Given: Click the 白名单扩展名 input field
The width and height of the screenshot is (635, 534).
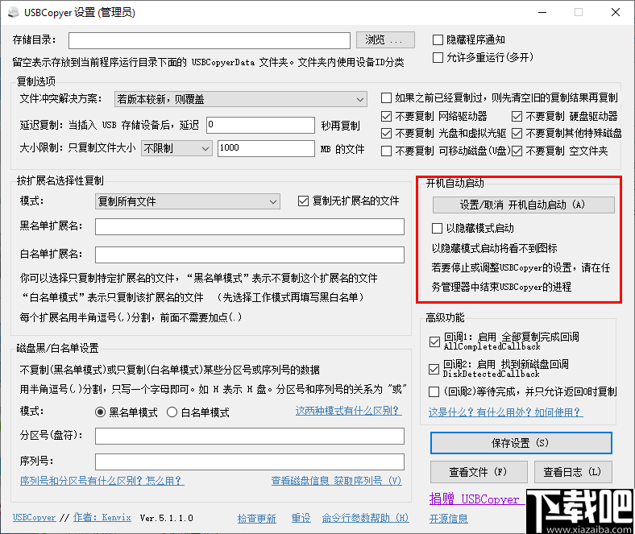Looking at the screenshot, I should [250, 255].
